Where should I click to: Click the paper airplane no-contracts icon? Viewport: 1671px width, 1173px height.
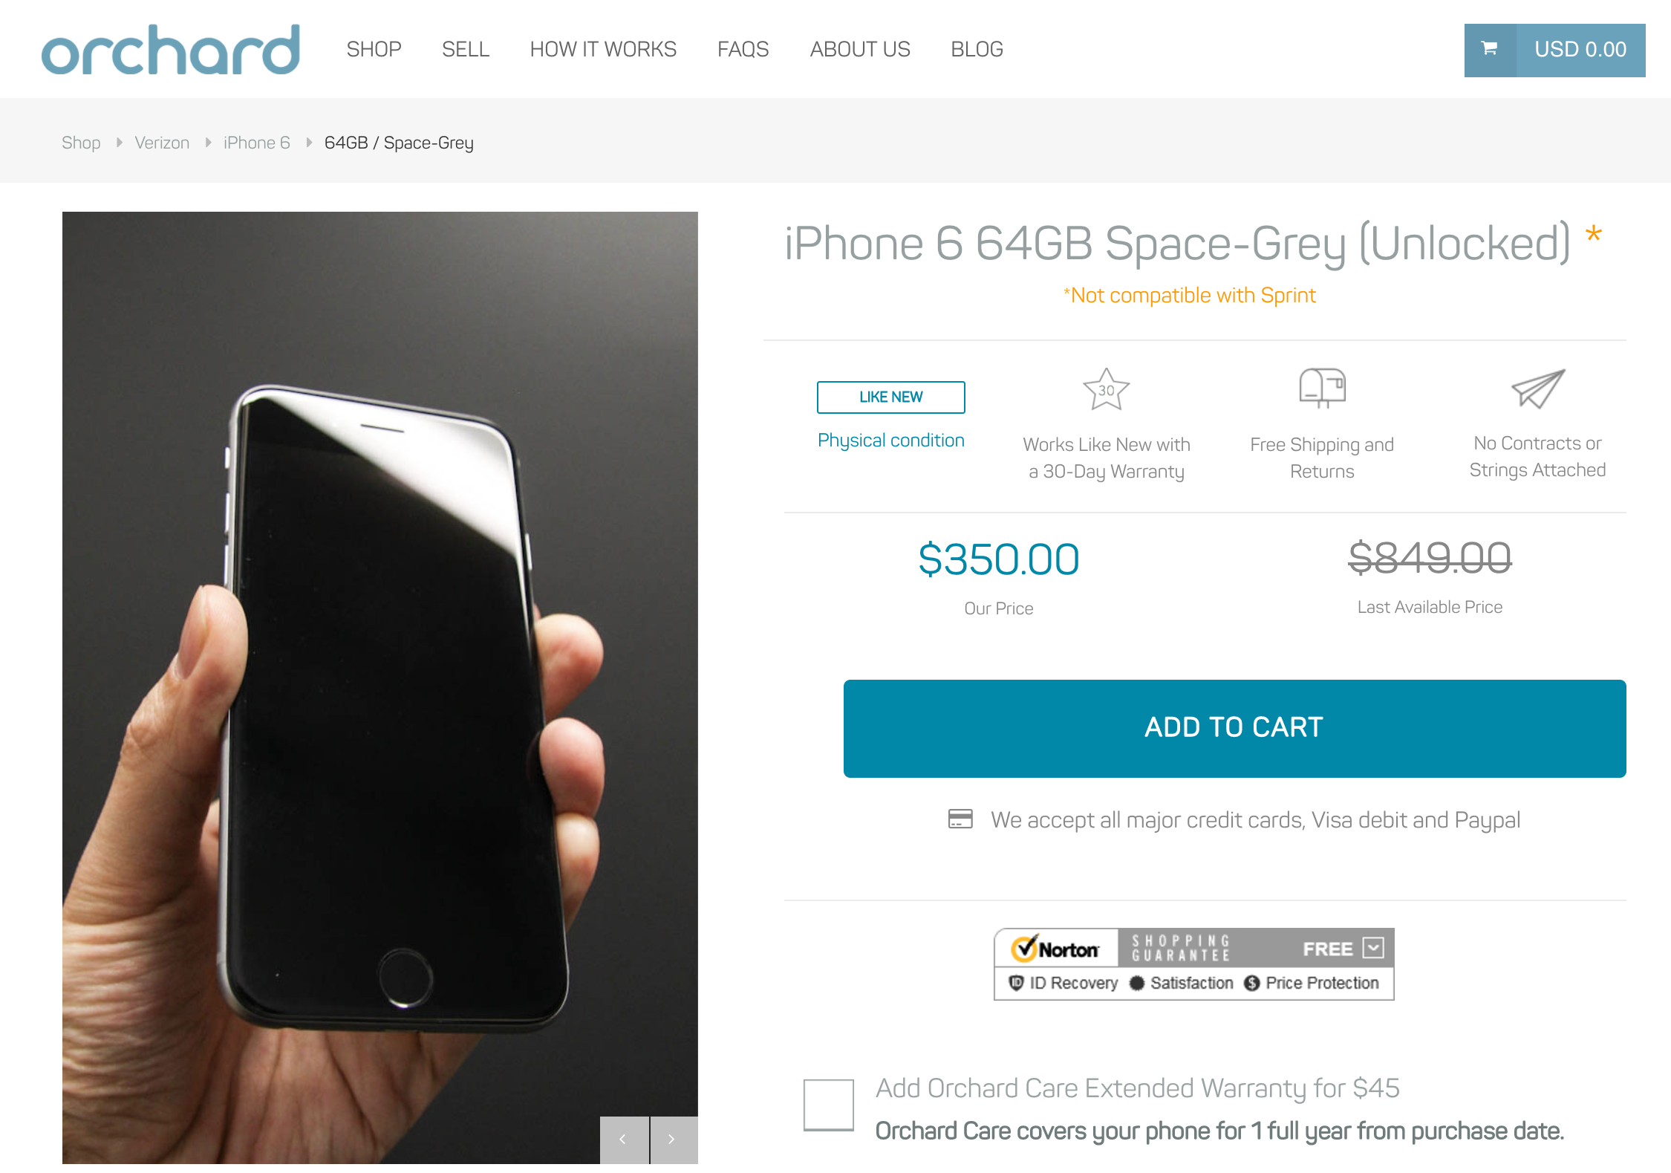1537,388
